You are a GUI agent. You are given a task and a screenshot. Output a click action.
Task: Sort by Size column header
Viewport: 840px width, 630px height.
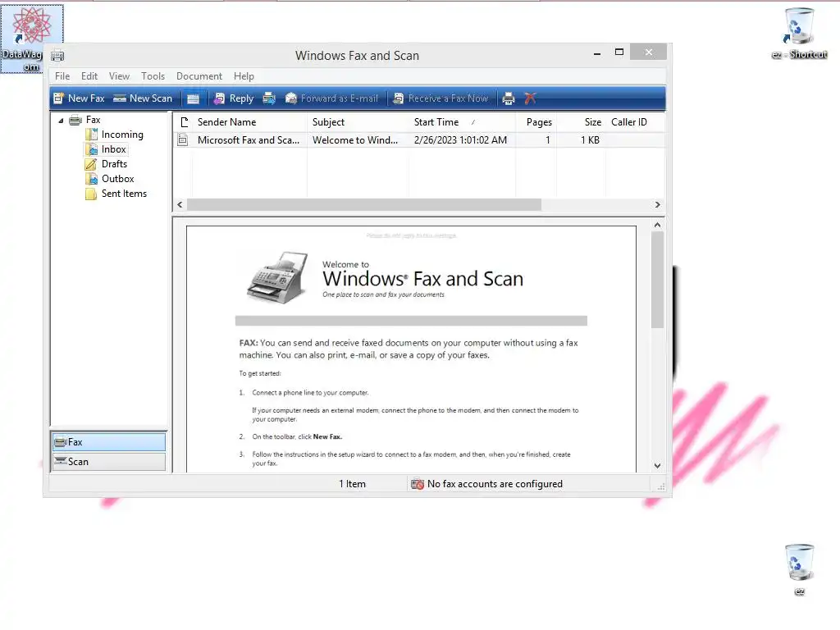tap(582, 122)
